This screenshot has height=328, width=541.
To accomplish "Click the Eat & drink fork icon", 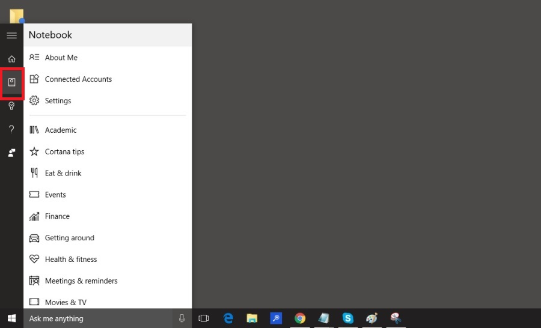I will [34, 173].
